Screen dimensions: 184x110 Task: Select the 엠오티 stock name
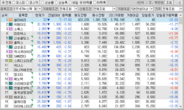coord(18,74)
